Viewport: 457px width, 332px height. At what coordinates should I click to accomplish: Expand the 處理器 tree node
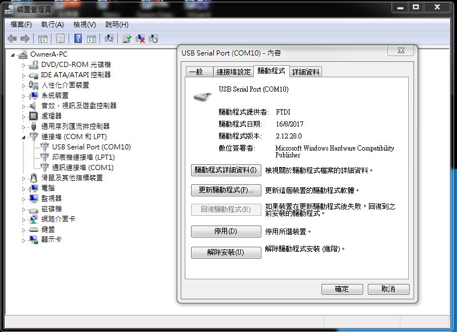click(x=24, y=116)
